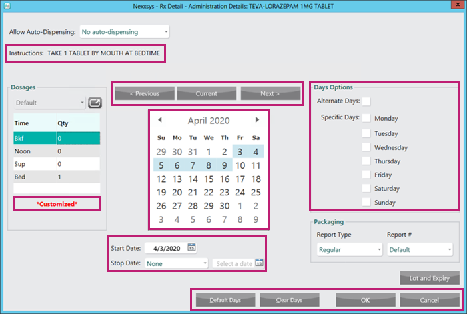Go to next month in calendar
The image size is (467, 314).
258,120
